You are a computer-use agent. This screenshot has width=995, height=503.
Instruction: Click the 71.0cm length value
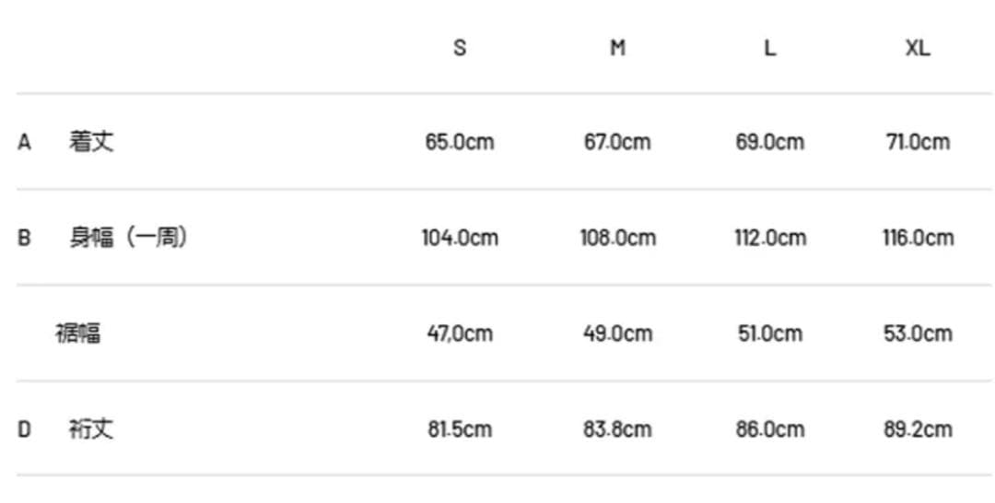[917, 142]
